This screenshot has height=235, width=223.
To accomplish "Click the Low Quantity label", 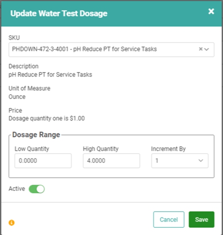I will (32, 149).
